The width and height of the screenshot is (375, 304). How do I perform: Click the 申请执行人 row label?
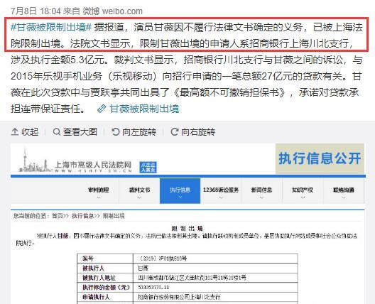click(96, 297)
